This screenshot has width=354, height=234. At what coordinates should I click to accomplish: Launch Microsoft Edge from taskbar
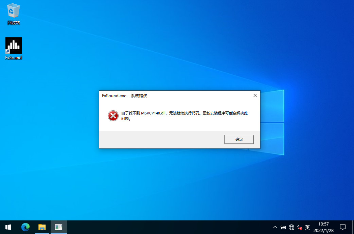tap(25, 227)
